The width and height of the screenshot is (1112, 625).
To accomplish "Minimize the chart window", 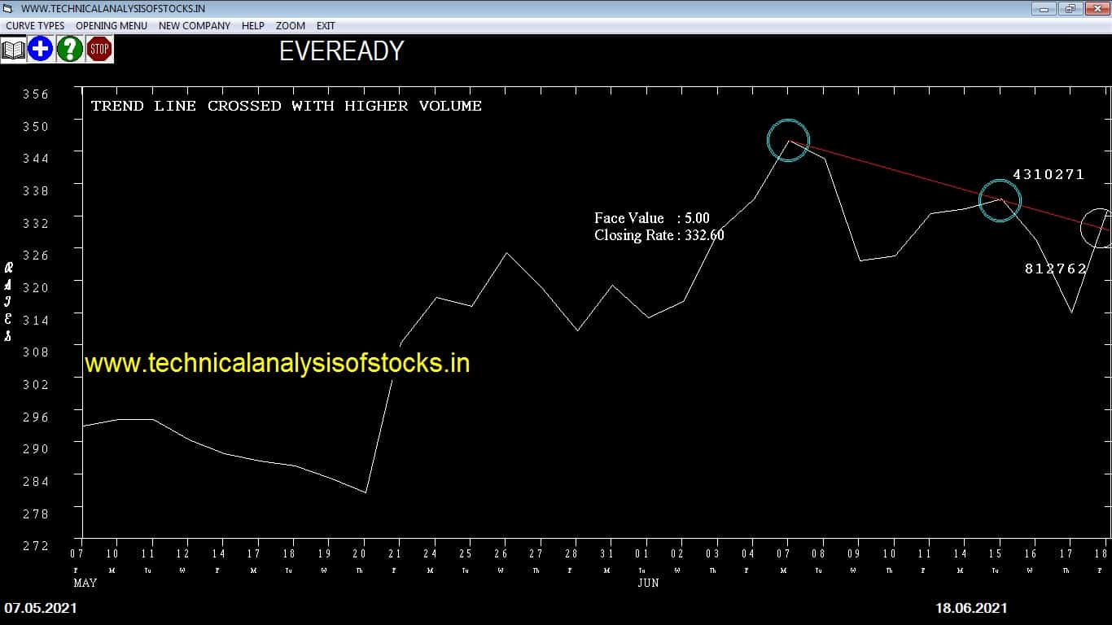I will pyautogui.click(x=1044, y=8).
